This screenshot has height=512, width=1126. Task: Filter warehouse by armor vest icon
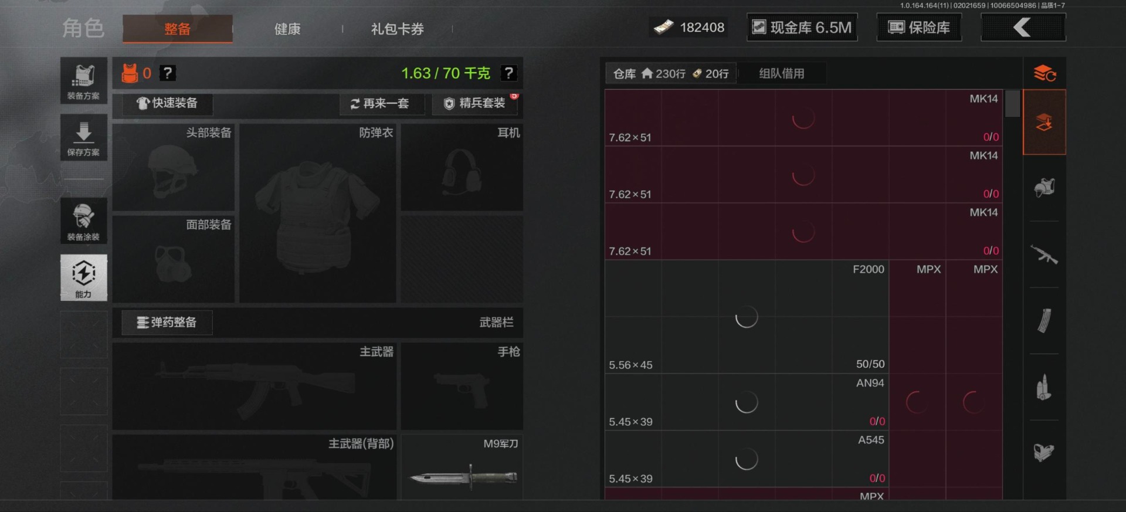[x=1044, y=188]
